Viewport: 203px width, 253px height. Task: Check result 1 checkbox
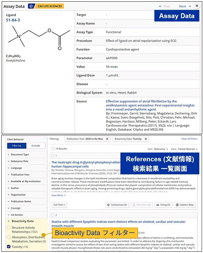pos(53,156)
